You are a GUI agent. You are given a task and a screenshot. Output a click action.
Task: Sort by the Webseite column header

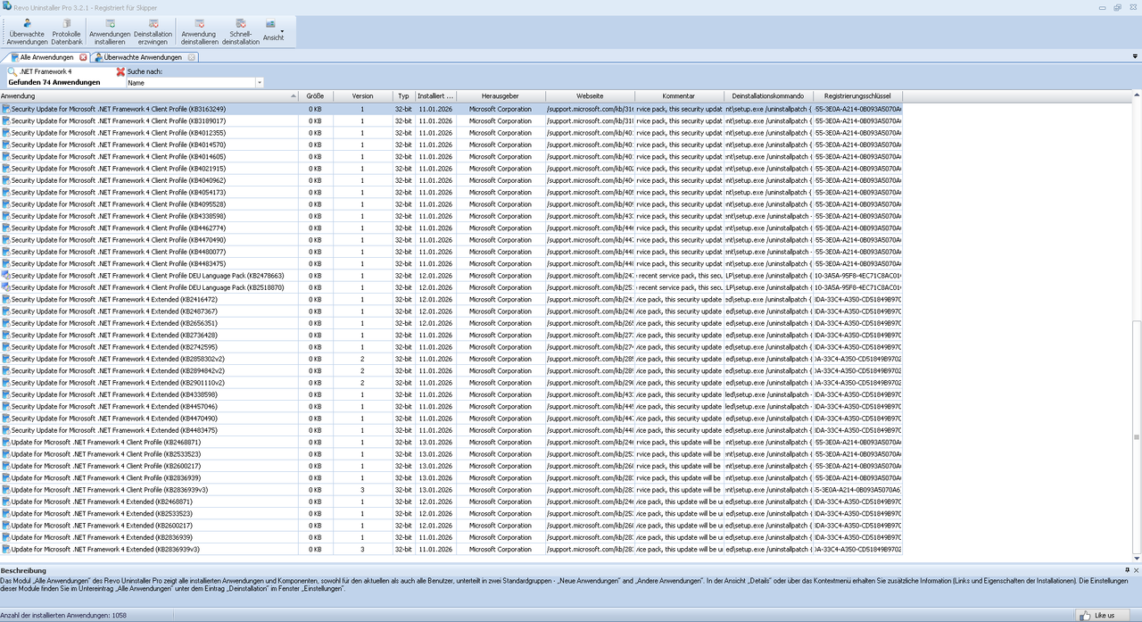[590, 95]
